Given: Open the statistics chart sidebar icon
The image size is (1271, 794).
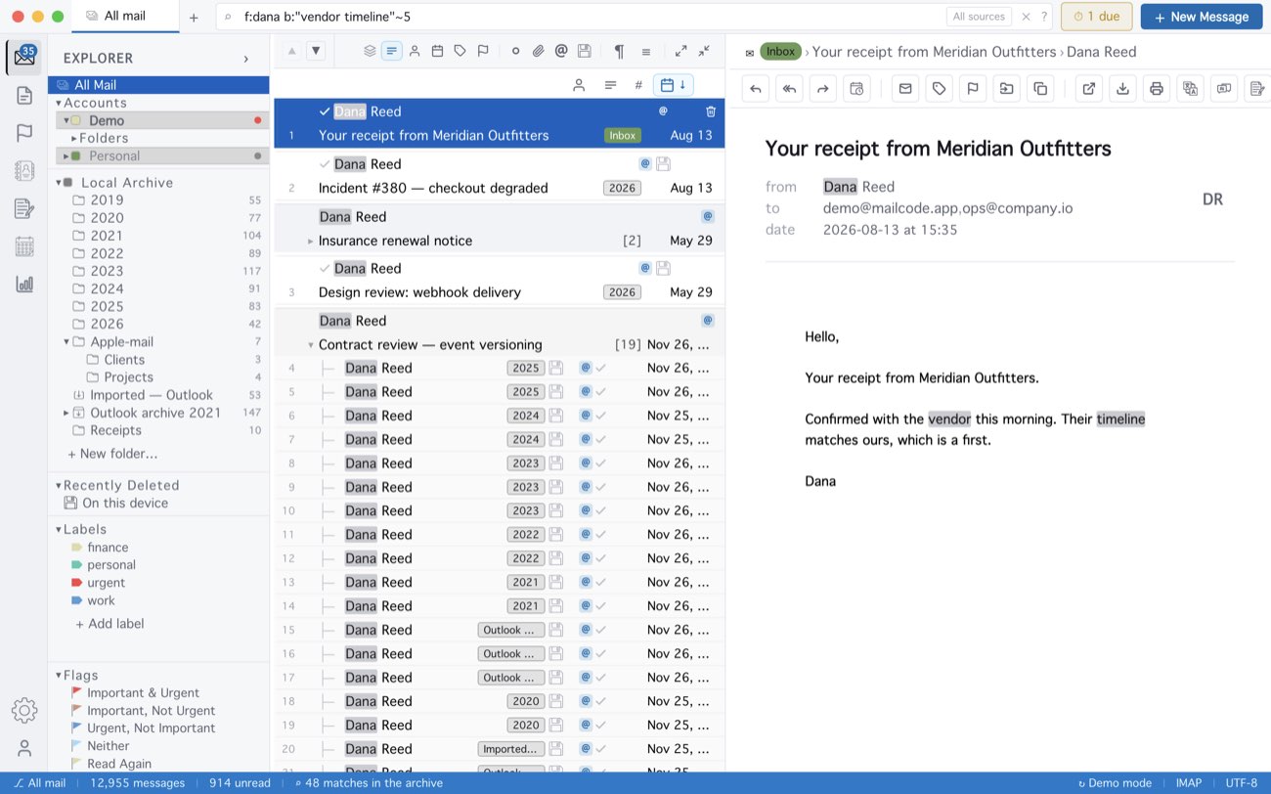Looking at the screenshot, I should [24, 284].
